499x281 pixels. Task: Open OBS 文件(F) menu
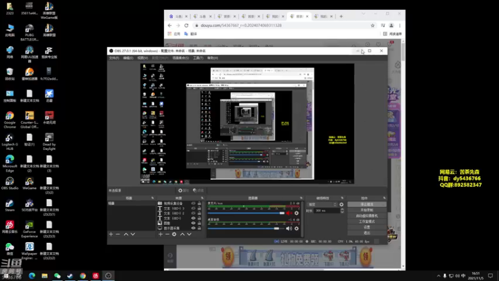pyautogui.click(x=114, y=58)
